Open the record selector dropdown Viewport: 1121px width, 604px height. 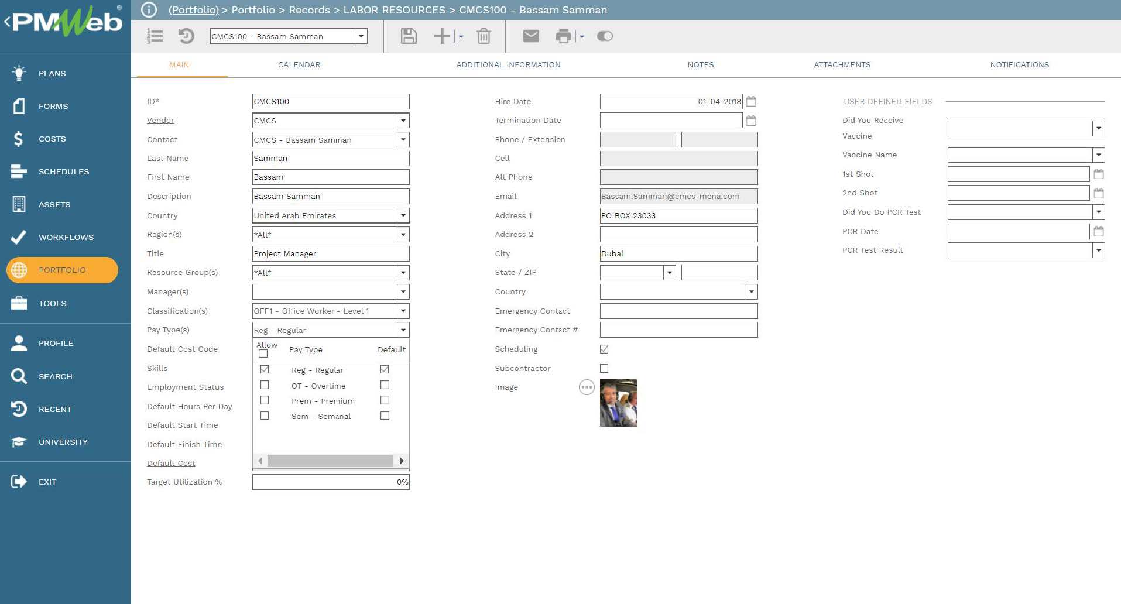(361, 36)
